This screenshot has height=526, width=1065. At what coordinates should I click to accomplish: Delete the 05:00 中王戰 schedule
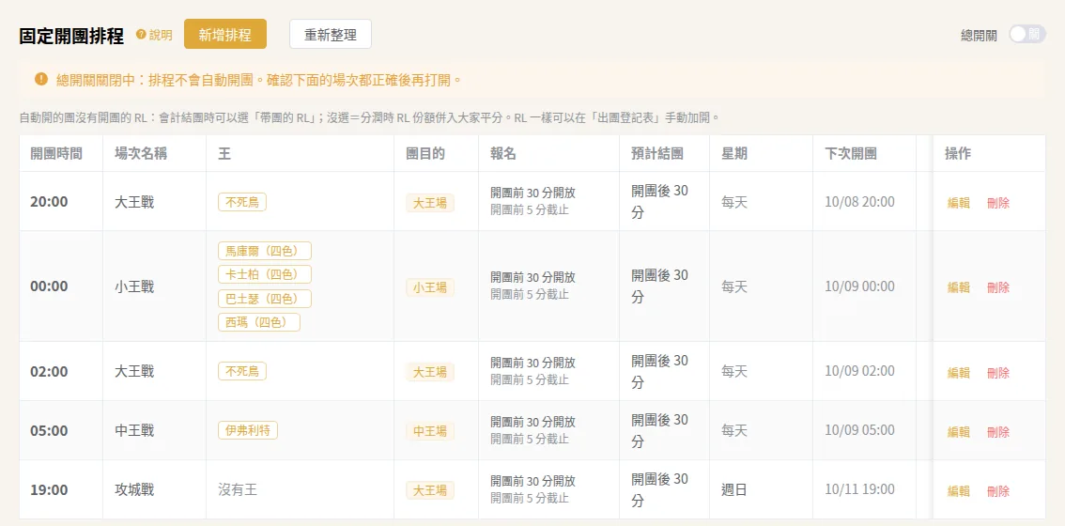[x=998, y=431]
